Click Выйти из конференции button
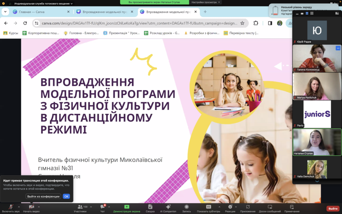Image resolution: width=342 pixels, height=214 pixels. point(43,196)
